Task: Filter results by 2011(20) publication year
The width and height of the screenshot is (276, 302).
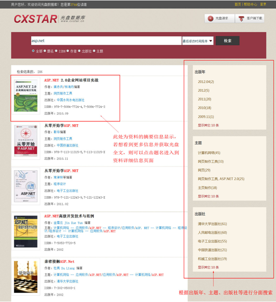Action: pos(204,99)
